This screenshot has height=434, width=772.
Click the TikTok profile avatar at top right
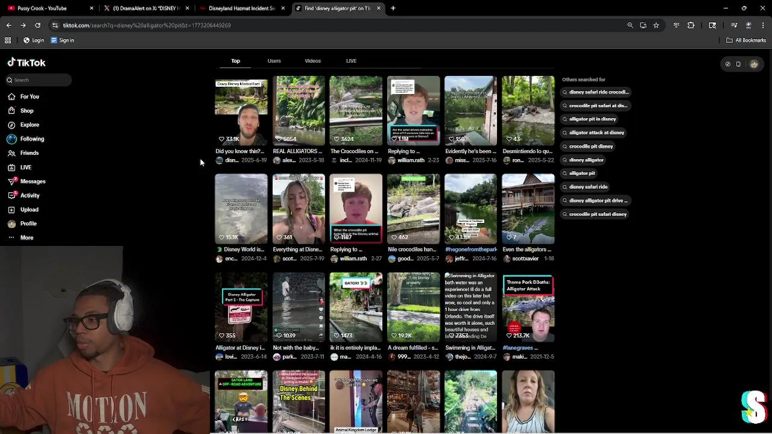(754, 64)
